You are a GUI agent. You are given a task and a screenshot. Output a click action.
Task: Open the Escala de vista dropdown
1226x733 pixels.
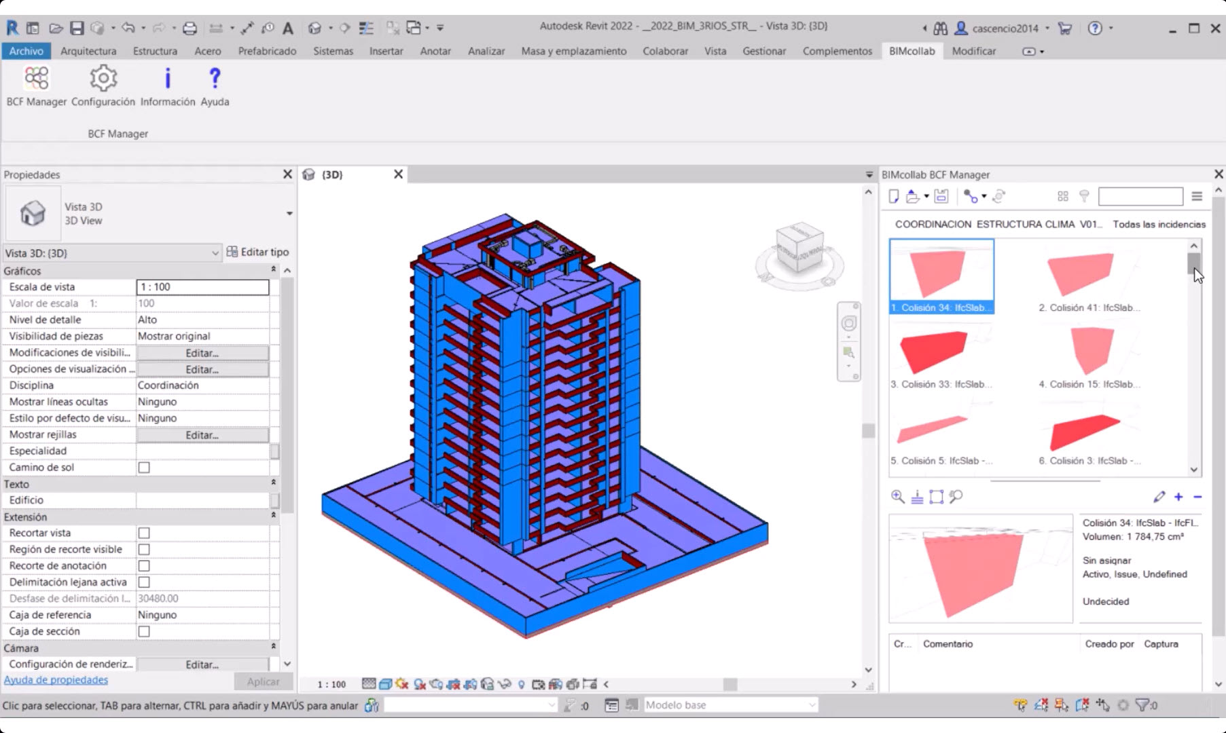click(202, 286)
